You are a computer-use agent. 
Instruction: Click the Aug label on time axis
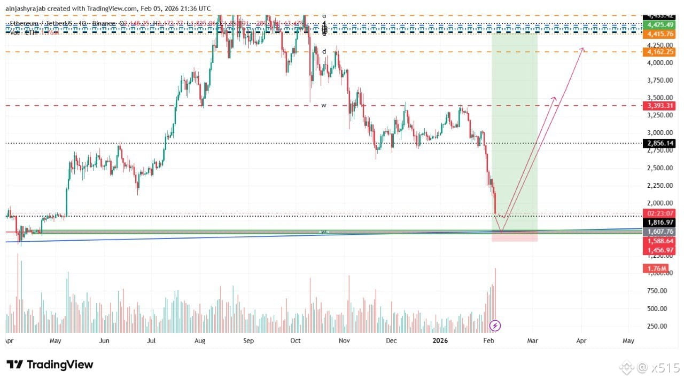[x=200, y=340]
